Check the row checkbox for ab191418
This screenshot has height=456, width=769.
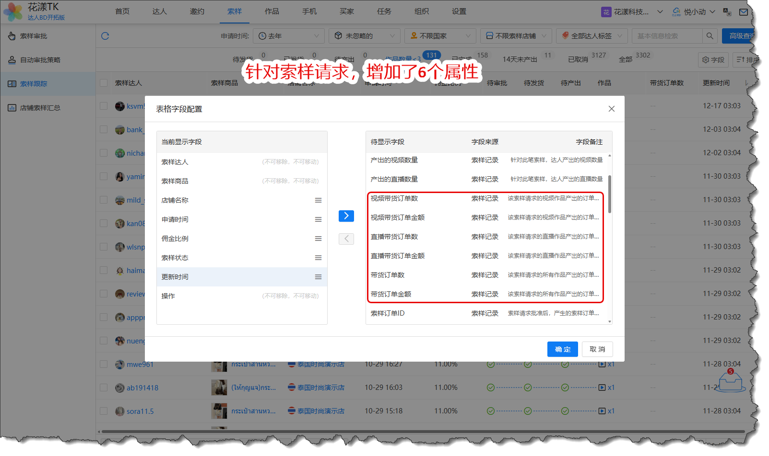104,388
